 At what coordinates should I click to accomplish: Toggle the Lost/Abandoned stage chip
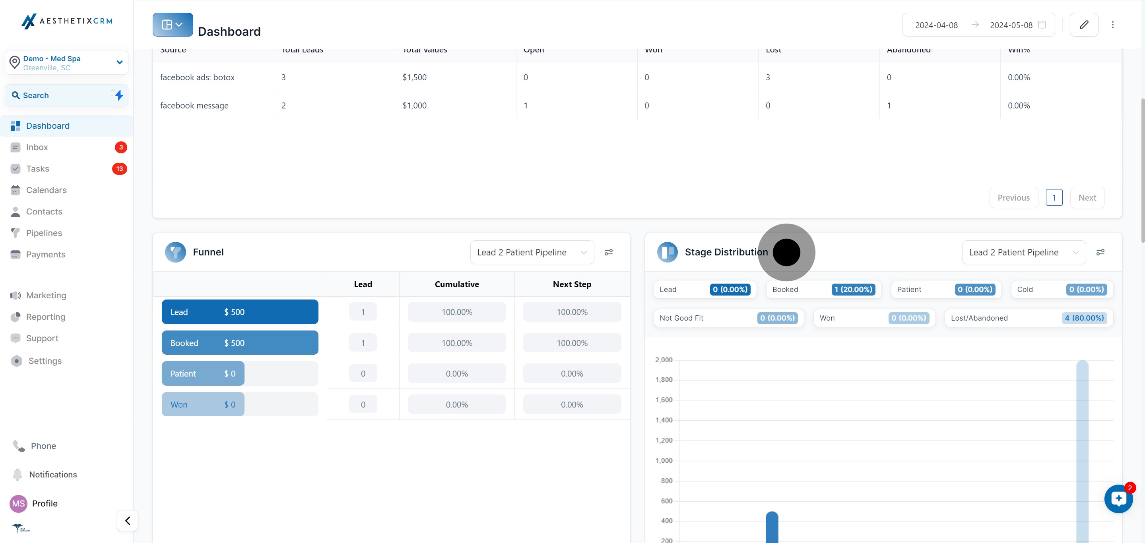click(x=1028, y=318)
